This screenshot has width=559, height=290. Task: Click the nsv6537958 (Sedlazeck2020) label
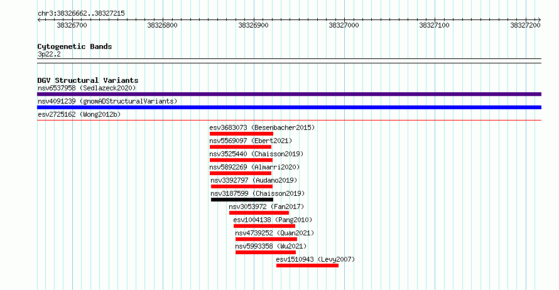pyautogui.click(x=87, y=88)
